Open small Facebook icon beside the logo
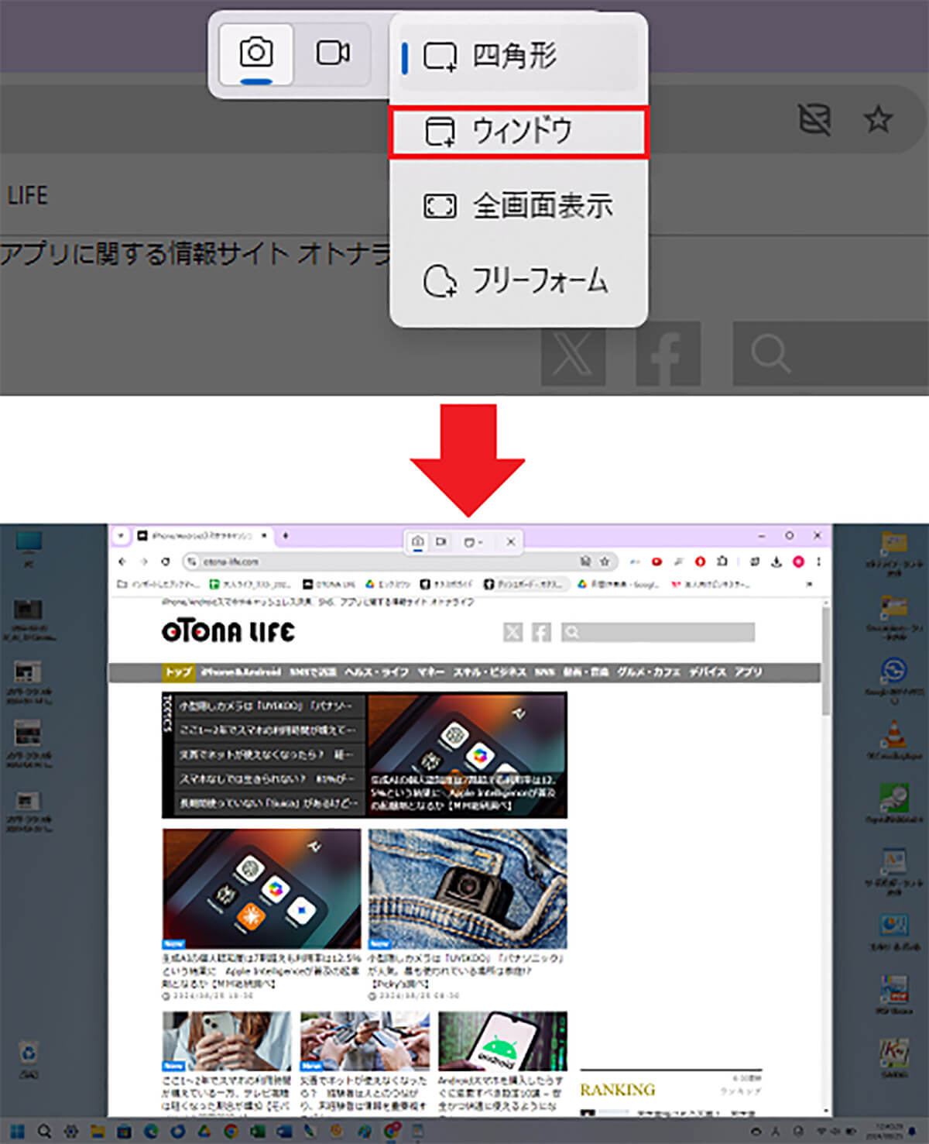Image resolution: width=929 pixels, height=1144 pixels. pos(541,633)
